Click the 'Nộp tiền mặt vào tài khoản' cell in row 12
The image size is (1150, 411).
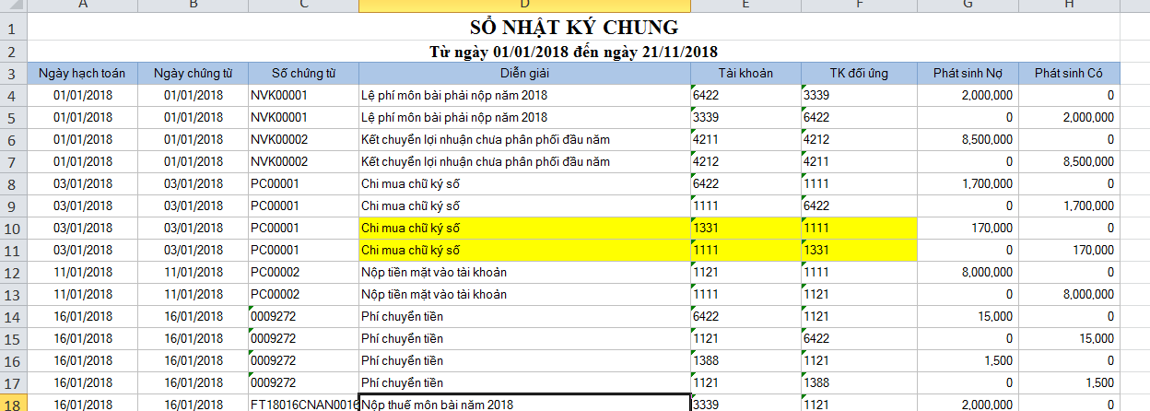tap(524, 272)
